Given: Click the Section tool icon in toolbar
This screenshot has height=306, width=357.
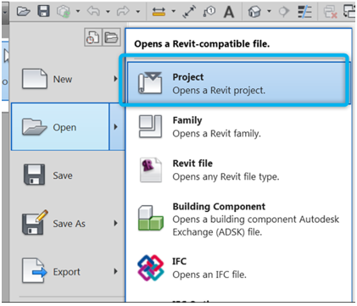Looking at the screenshot, I should 284,12.
